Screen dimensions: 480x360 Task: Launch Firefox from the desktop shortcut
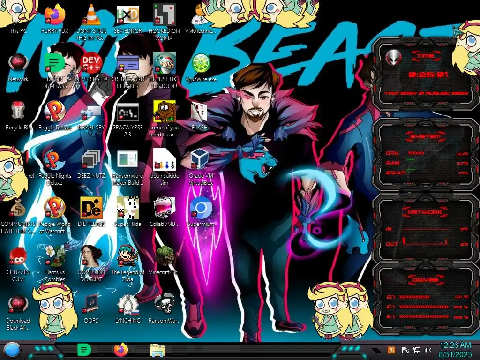pos(54,18)
